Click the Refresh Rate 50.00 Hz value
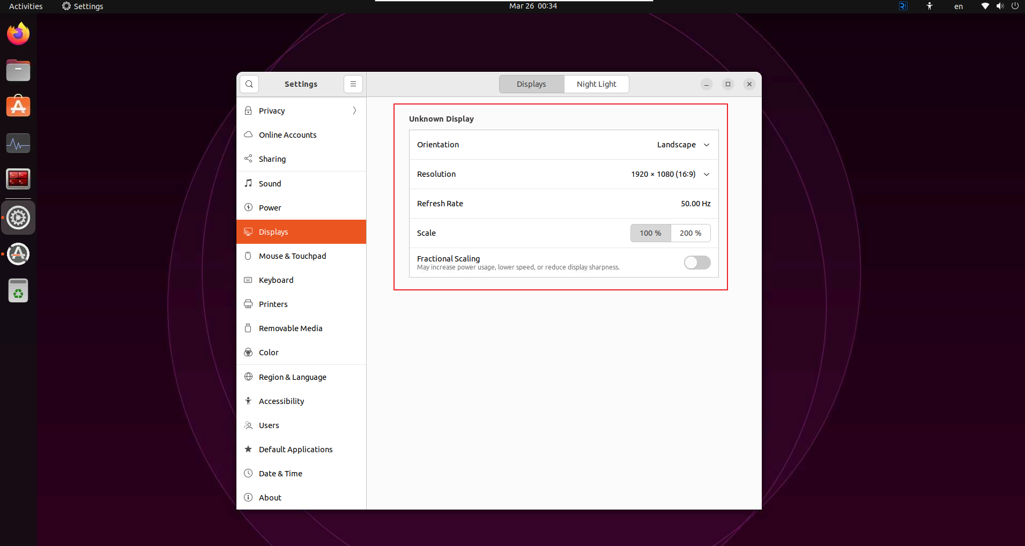1025x546 pixels. click(696, 204)
